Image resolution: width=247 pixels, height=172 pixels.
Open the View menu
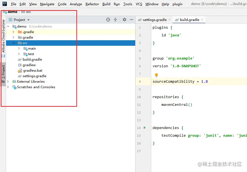click(x=33, y=4)
